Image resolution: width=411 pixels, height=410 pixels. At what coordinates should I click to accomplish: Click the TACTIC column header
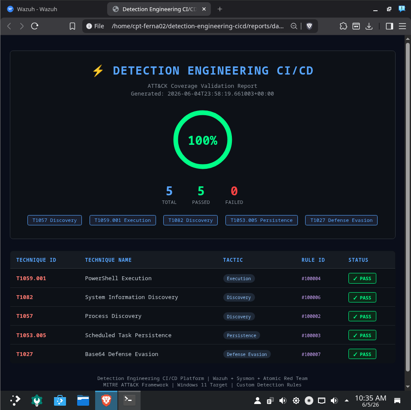click(233, 260)
